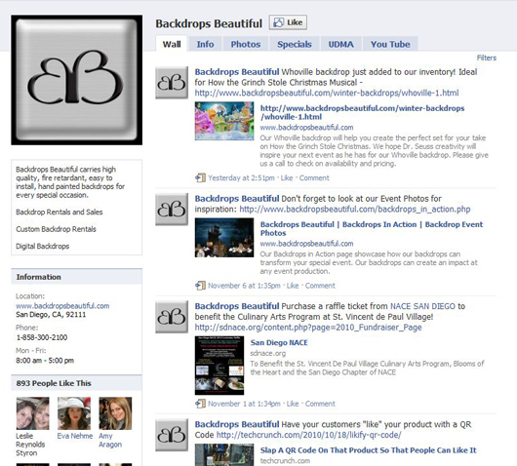The image size is (517, 466).
Task: Like the Whoville backdrop post
Action: pos(287,178)
